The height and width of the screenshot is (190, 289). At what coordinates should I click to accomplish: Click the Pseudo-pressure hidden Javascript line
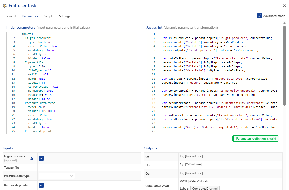point(210,50)
